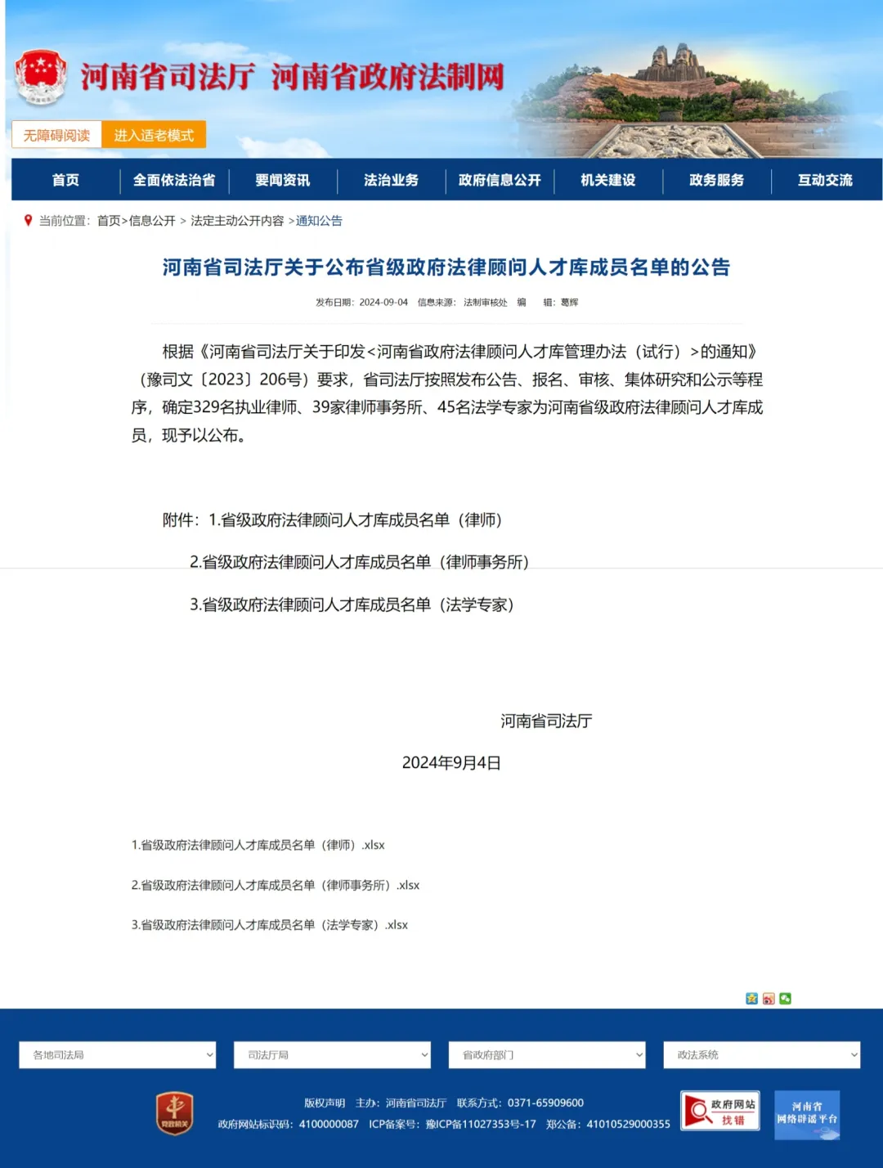Viewport: 883px width, 1168px height.
Task: Click 信息公开 breadcrumb link
Action: 152,221
